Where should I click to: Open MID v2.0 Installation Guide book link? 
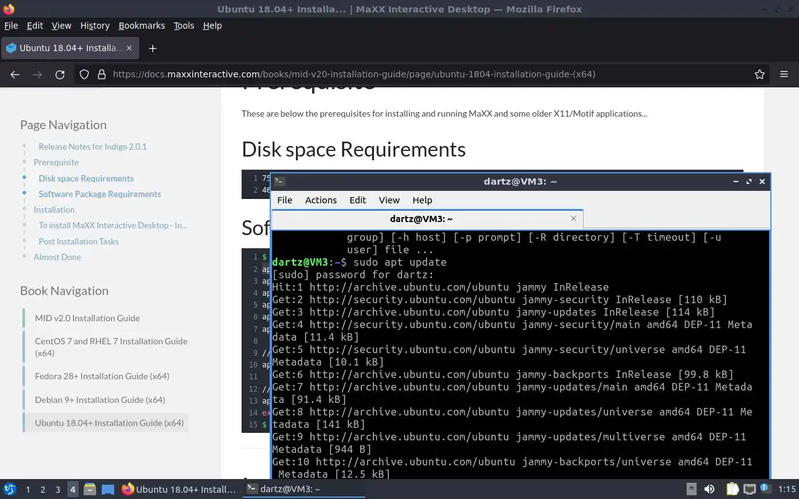tap(87, 318)
